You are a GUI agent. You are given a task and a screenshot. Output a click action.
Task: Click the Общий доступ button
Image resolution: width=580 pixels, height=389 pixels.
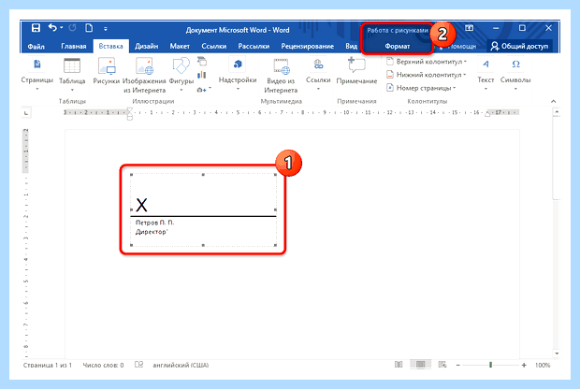point(519,46)
